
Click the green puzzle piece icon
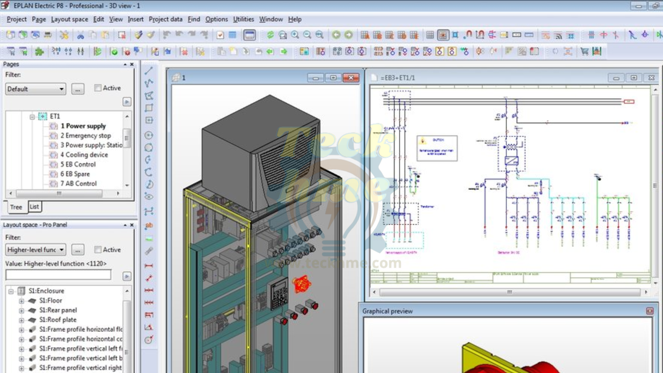click(x=39, y=51)
